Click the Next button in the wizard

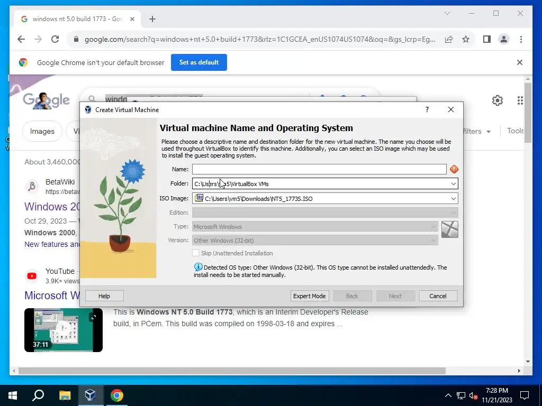395,296
